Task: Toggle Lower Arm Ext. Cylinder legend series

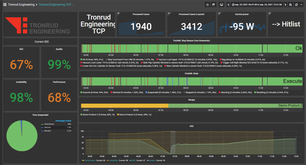Action: (x=121, y=66)
